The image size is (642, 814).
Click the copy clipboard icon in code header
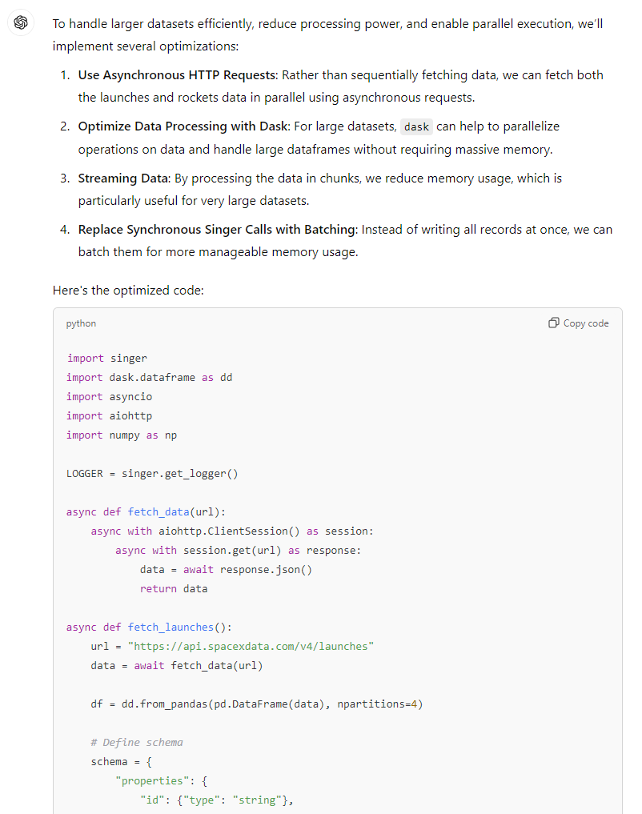click(553, 323)
